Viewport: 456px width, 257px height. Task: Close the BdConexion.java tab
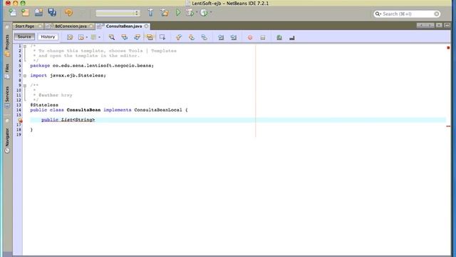tap(91, 26)
